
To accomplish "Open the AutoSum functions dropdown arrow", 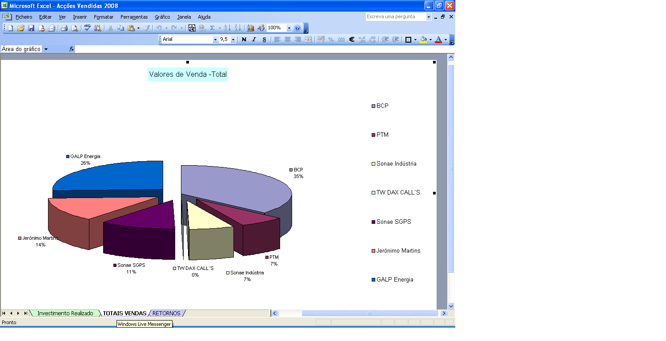I will pyautogui.click(x=220, y=28).
